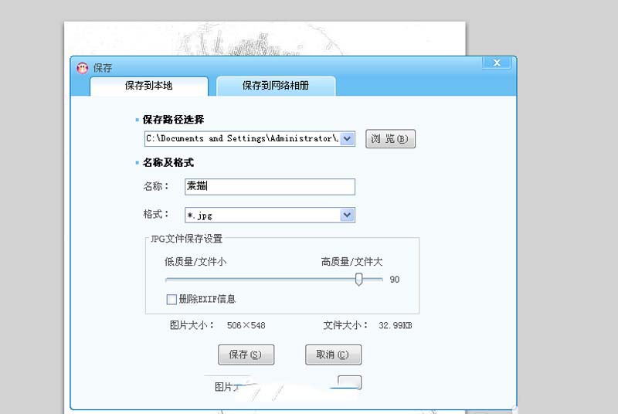Click the 文件大小 label
Viewport: 618px width, 414px height.
click(x=345, y=325)
